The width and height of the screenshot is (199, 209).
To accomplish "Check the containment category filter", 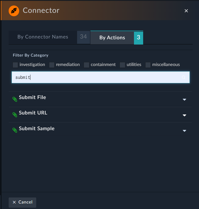I will click(87, 65).
